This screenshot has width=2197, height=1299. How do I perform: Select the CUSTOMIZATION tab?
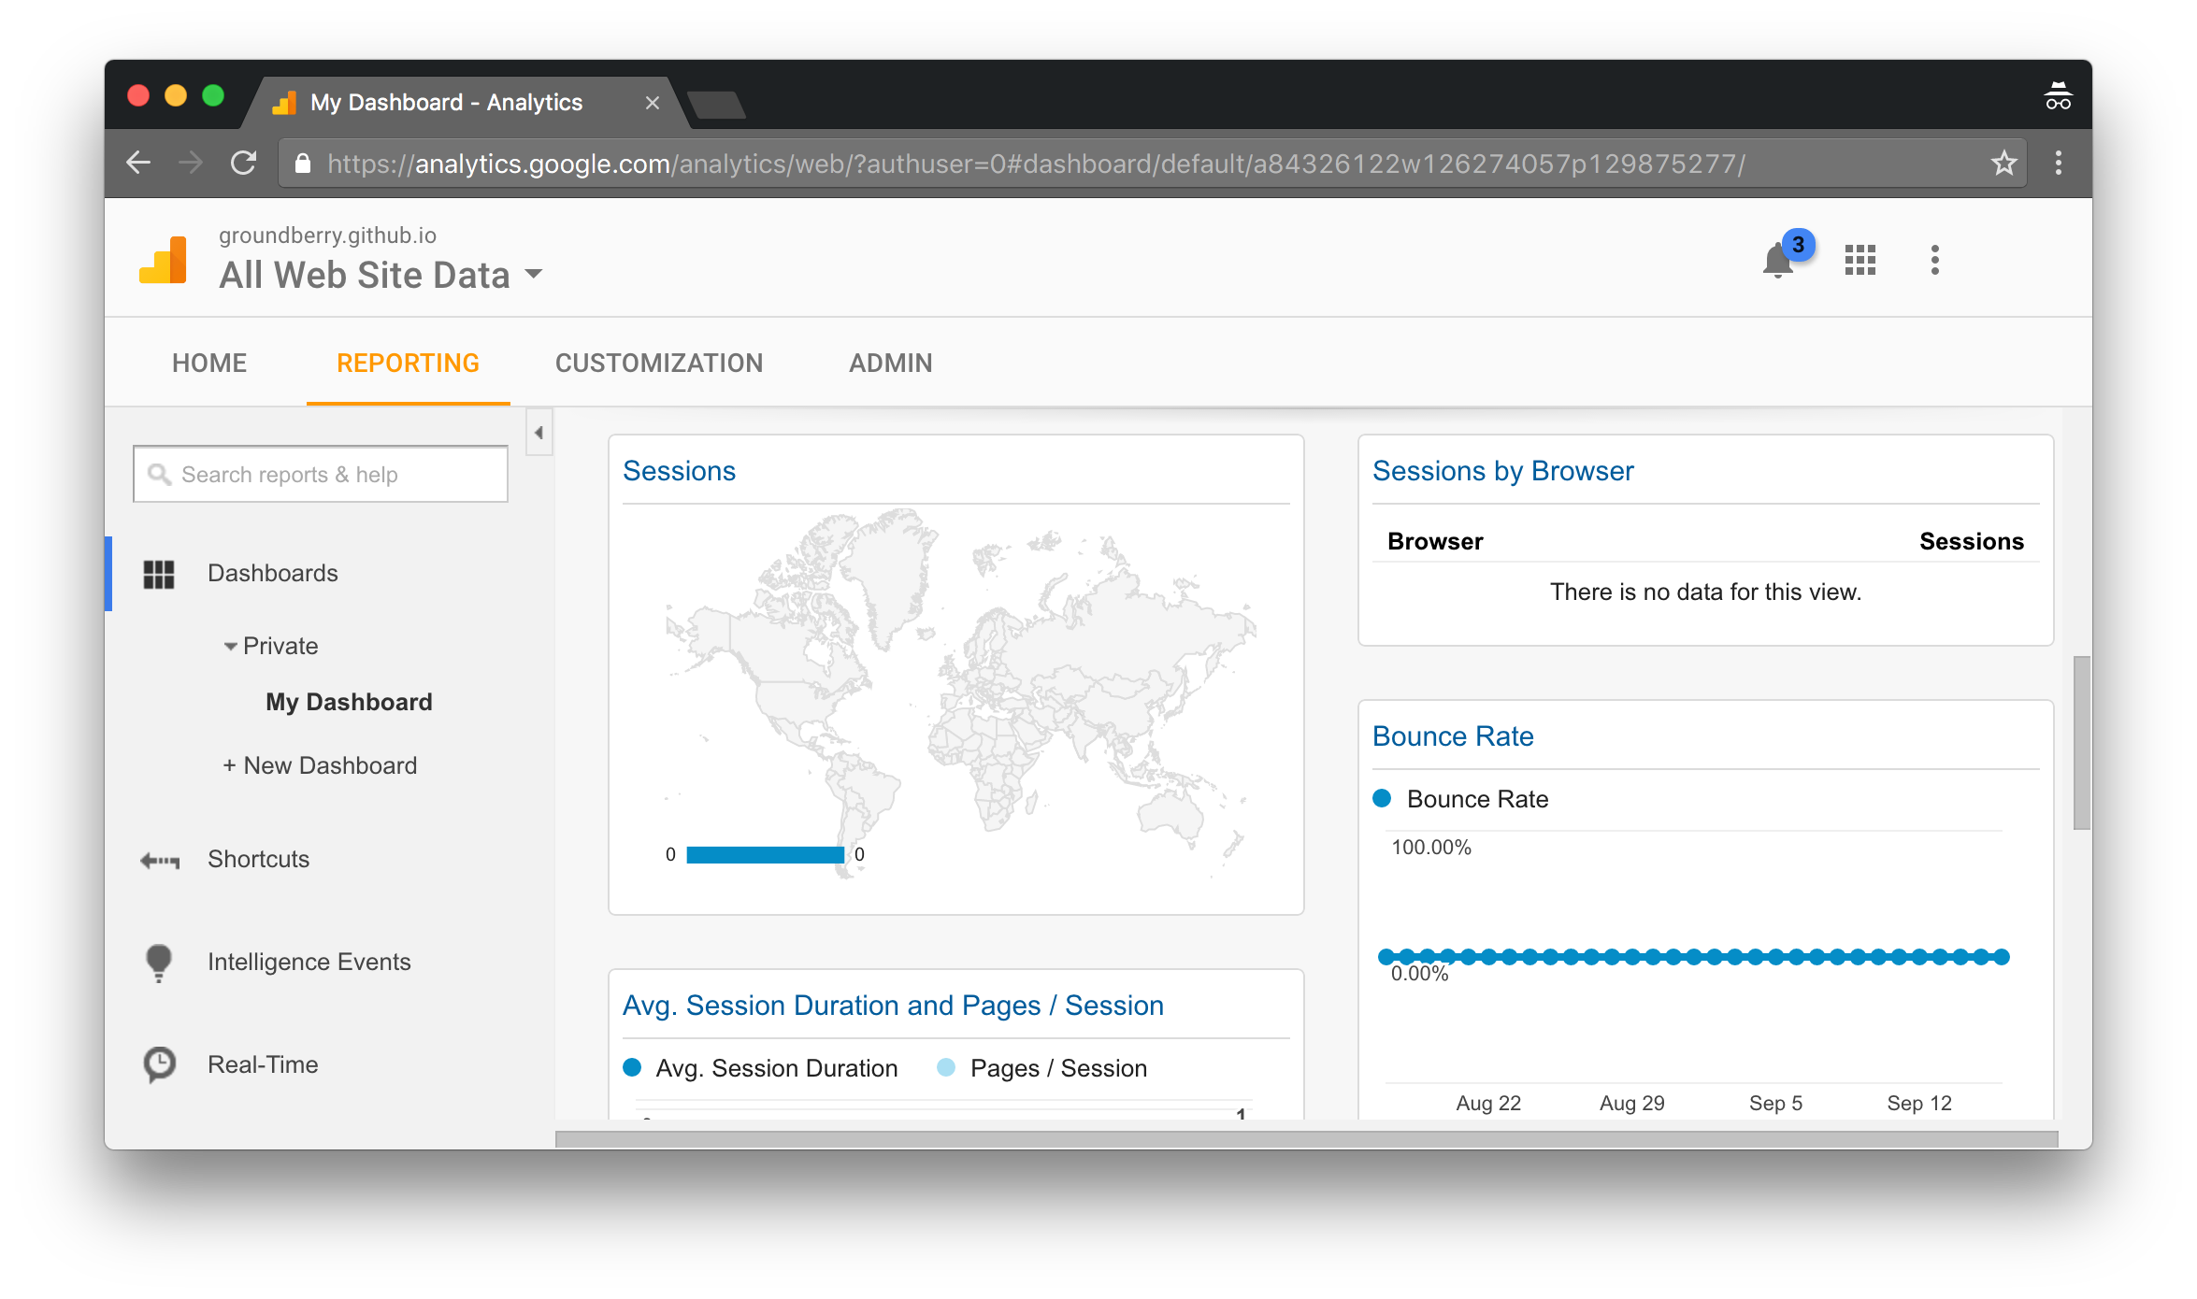tap(657, 364)
